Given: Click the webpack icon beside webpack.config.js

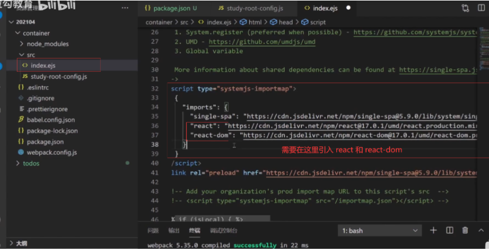Looking at the screenshot, I should click(21, 152).
